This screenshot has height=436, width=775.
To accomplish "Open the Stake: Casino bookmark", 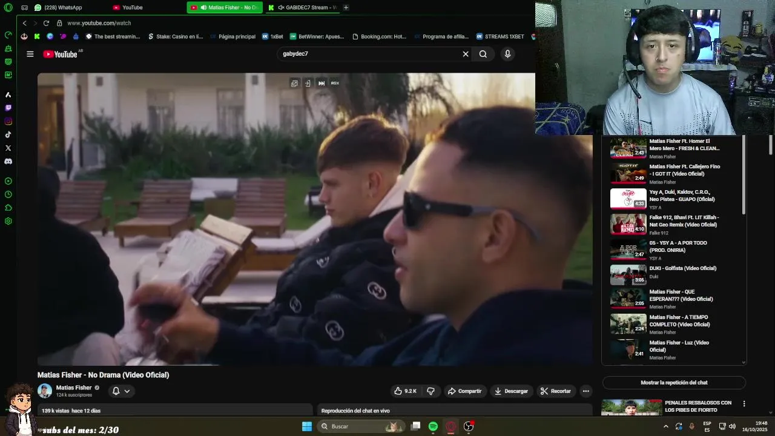I will pos(176,36).
